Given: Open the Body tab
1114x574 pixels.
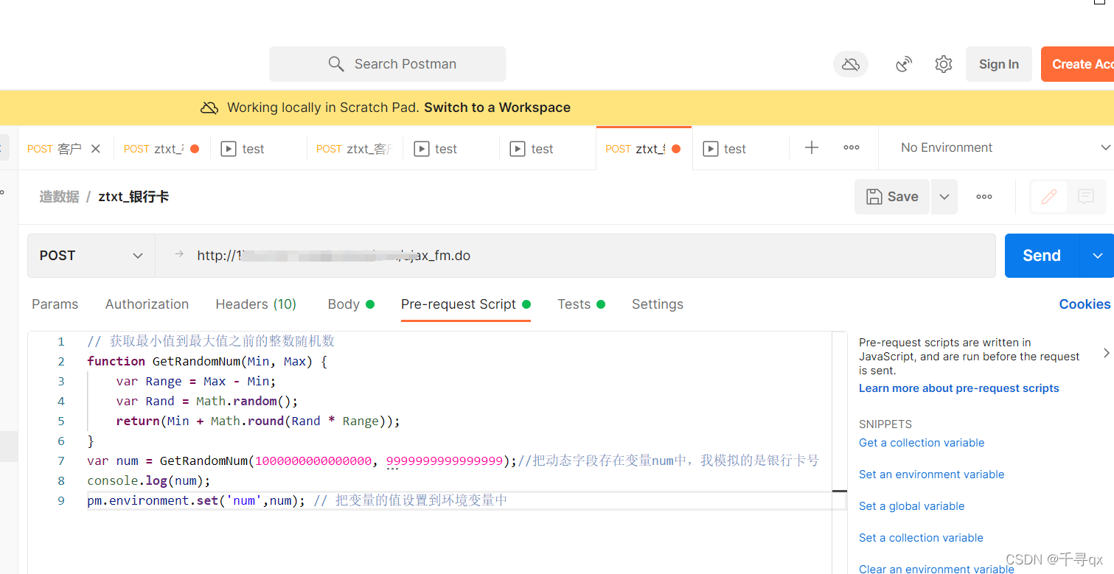Looking at the screenshot, I should [x=350, y=304].
